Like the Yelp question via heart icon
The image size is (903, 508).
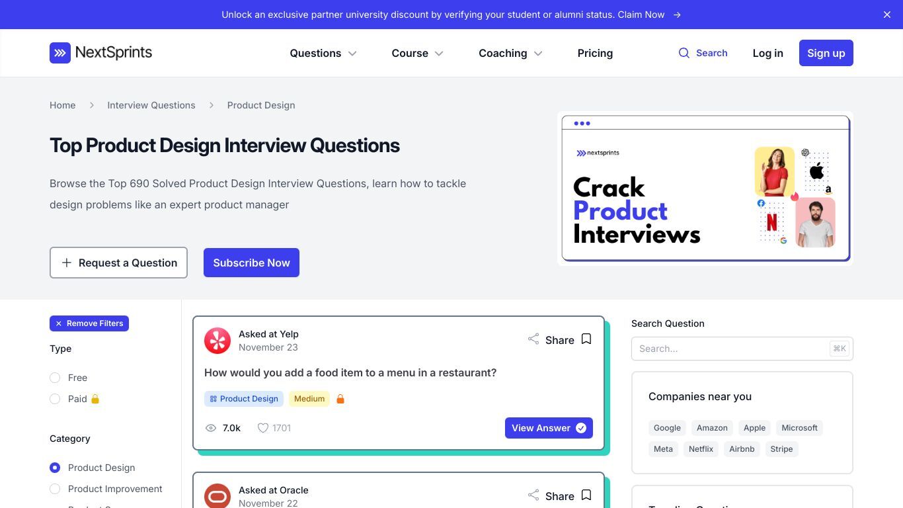(x=263, y=428)
